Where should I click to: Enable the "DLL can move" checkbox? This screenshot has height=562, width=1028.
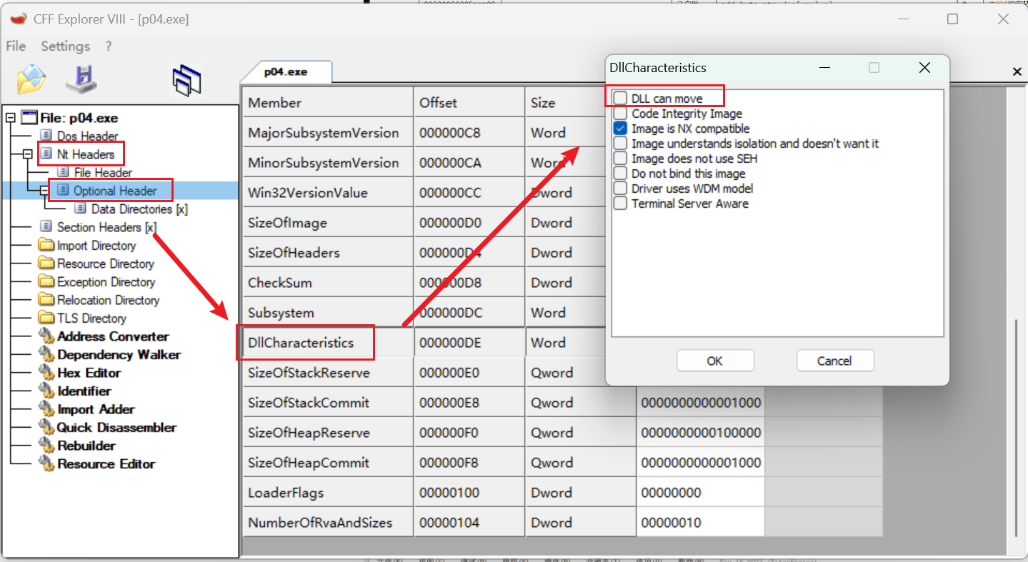620,99
